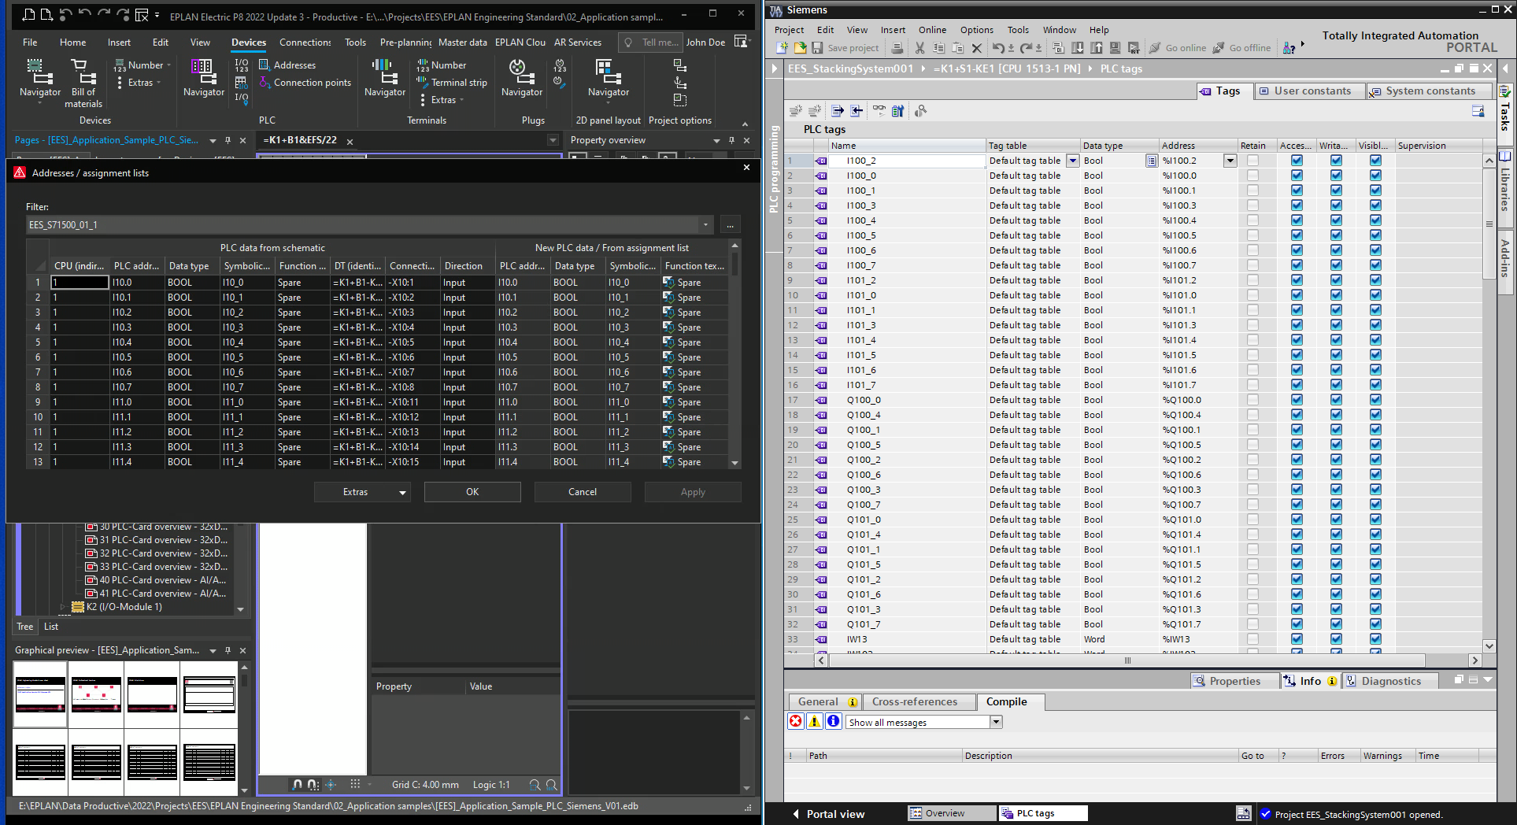Click the Save project icon in TIA Portal

pos(819,48)
